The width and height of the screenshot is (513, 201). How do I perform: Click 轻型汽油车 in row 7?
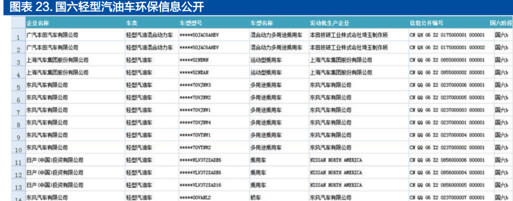point(139,110)
